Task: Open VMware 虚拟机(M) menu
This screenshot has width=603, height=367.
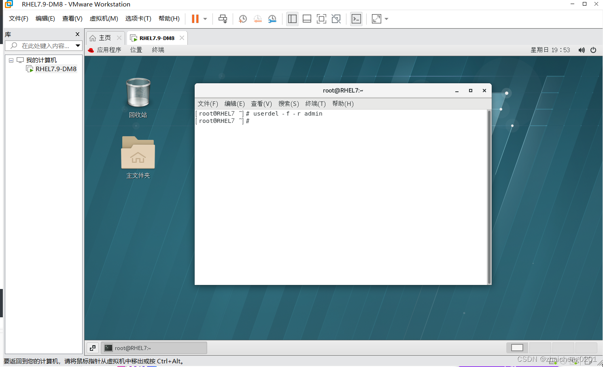Action: point(104,19)
